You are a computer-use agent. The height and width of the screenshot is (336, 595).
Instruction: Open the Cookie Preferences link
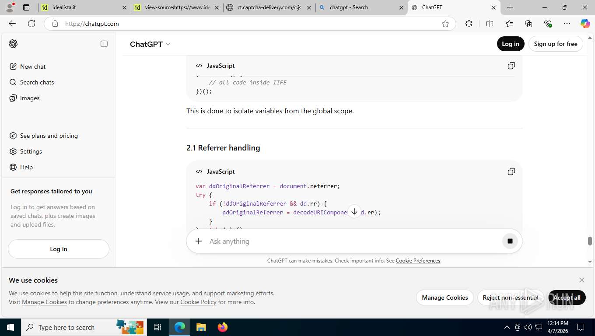tap(418, 261)
